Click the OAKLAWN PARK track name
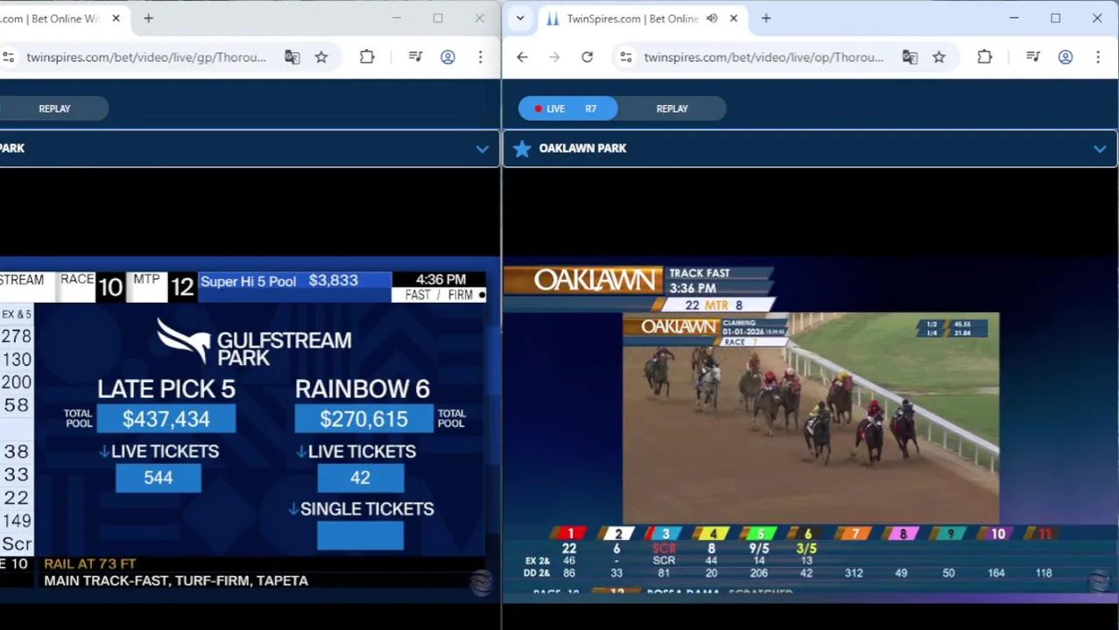 (x=582, y=148)
